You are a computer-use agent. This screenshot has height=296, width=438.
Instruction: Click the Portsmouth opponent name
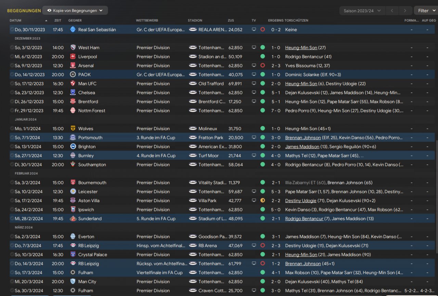coord(90,138)
